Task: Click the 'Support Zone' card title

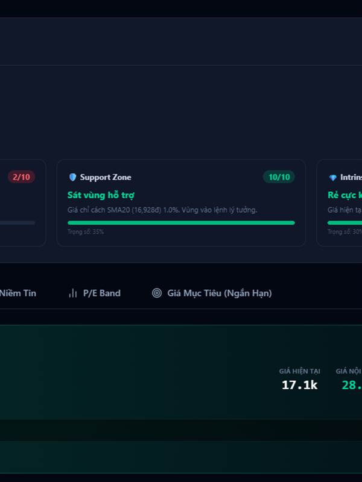Action: point(106,177)
